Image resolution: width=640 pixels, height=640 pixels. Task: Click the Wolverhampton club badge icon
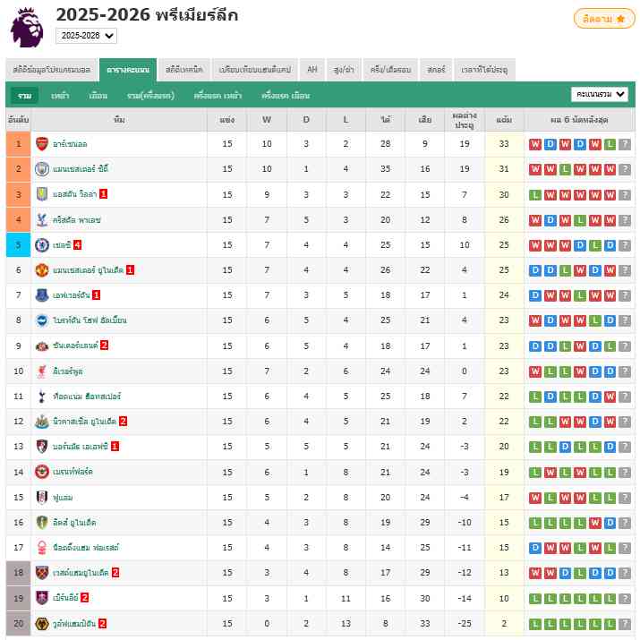pyautogui.click(x=42, y=623)
